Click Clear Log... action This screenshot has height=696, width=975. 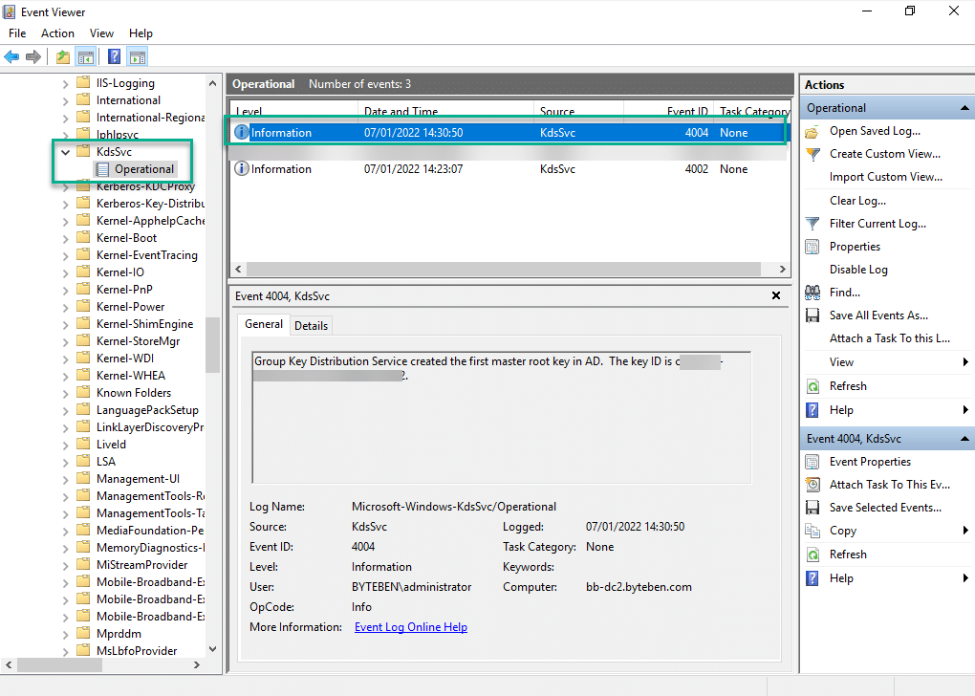point(857,200)
